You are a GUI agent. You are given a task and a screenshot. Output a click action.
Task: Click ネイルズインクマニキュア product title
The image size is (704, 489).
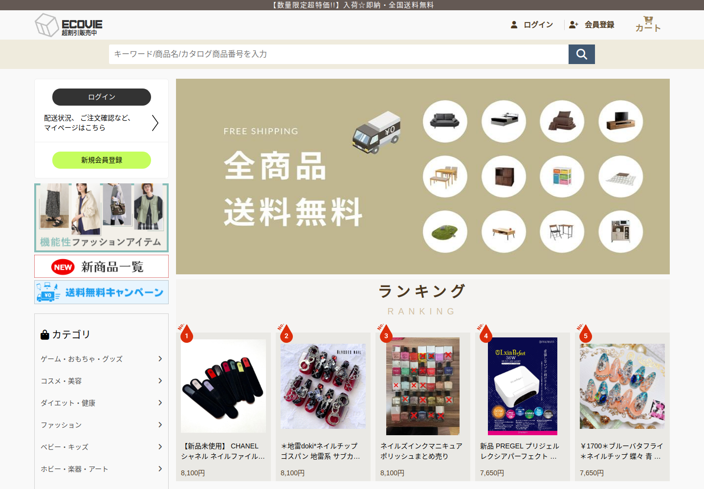[x=421, y=451]
